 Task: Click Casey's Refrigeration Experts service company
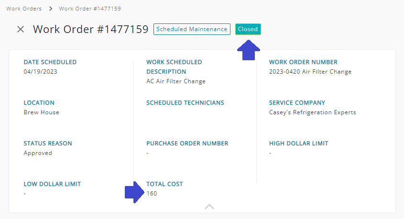(313, 112)
